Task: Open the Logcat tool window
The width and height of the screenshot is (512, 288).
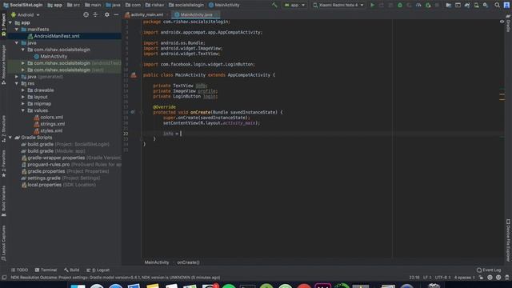Action: pyautogui.click(x=98, y=270)
